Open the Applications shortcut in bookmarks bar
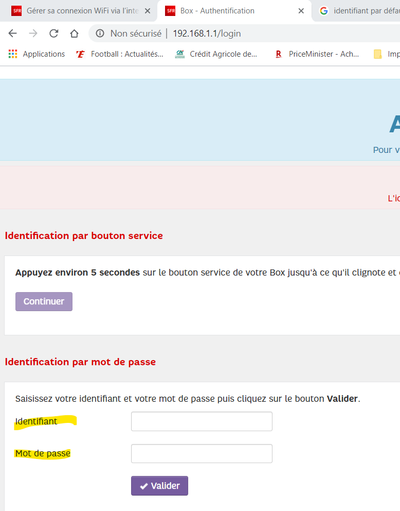400x511 pixels. 37,54
